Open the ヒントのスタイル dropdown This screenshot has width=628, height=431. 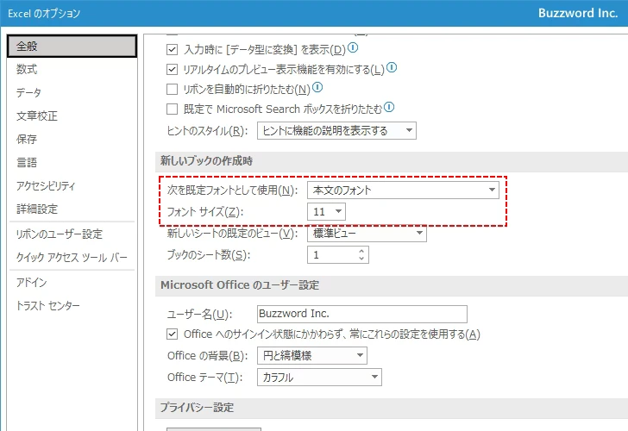[x=336, y=131]
